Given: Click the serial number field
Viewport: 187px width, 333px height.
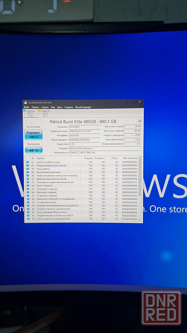Looking at the screenshot, I should [x=85, y=131].
